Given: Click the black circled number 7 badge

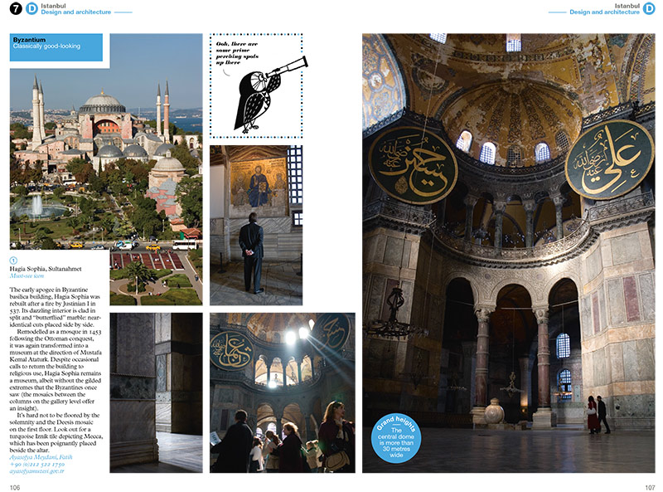Looking at the screenshot, I should coord(16,8).
